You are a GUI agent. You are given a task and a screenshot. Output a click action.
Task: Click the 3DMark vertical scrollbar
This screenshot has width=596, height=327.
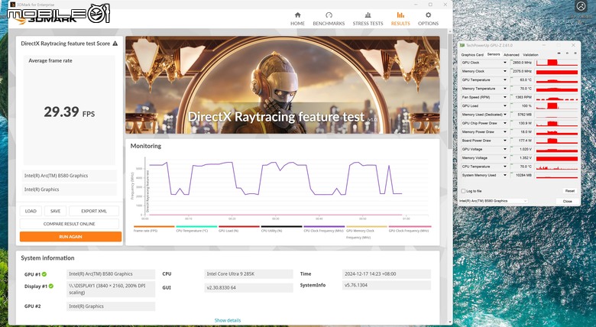450,91
